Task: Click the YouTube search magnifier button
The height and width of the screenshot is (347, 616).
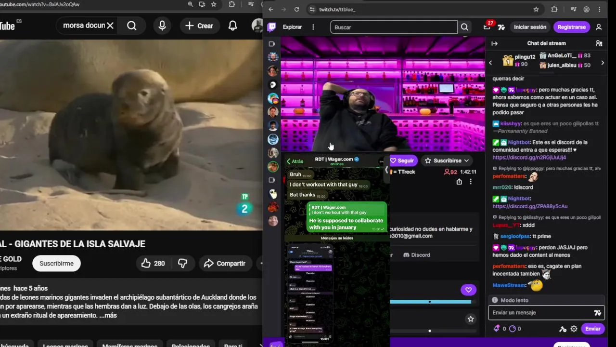Action: (131, 26)
